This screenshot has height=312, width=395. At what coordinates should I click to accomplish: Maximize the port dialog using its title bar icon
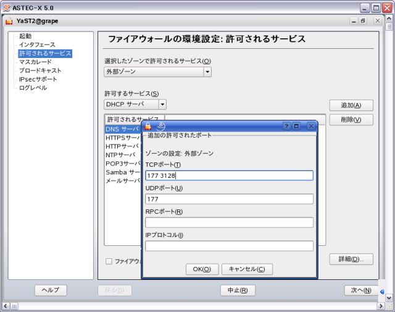pyautogui.click(x=297, y=126)
